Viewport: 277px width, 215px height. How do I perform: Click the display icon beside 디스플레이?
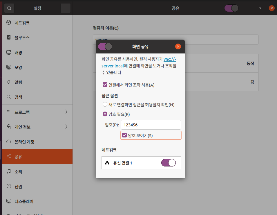pyautogui.click(x=9, y=201)
